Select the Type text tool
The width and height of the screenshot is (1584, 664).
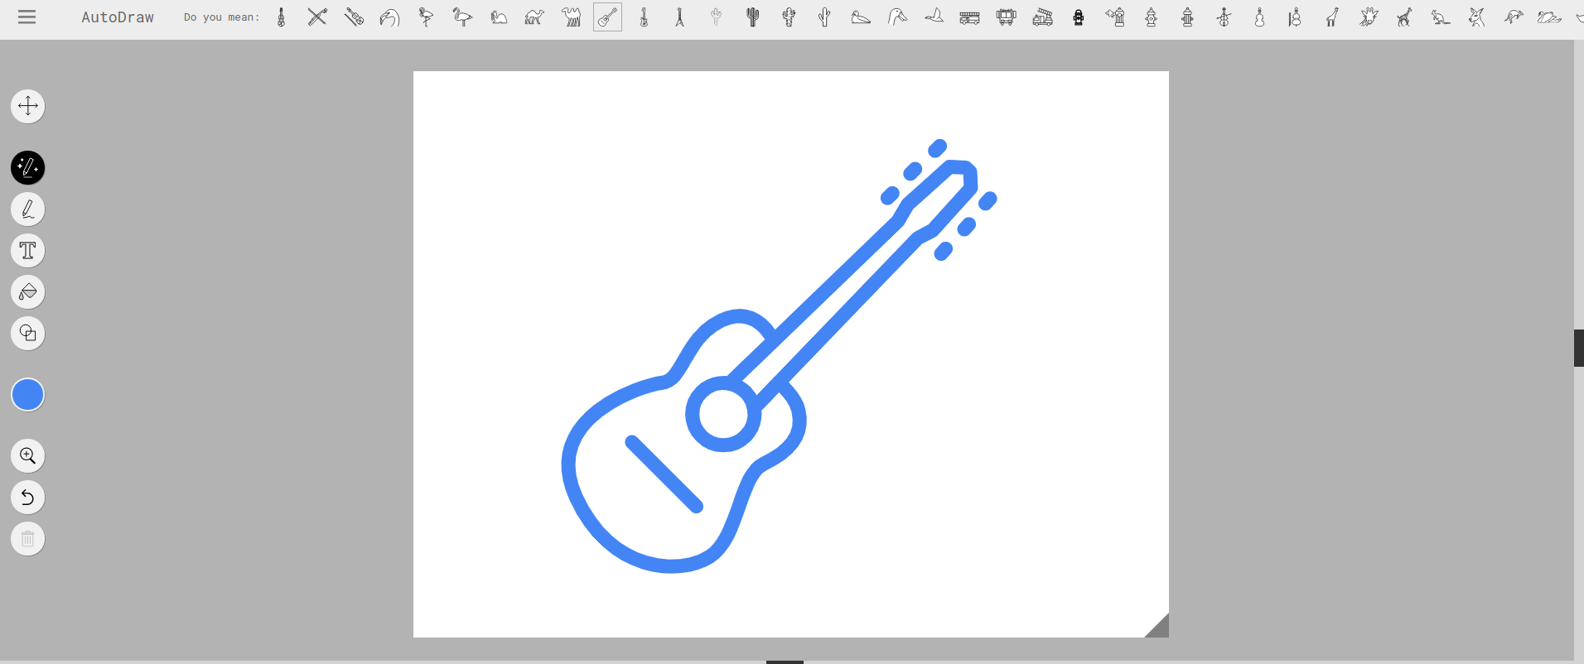[27, 251]
